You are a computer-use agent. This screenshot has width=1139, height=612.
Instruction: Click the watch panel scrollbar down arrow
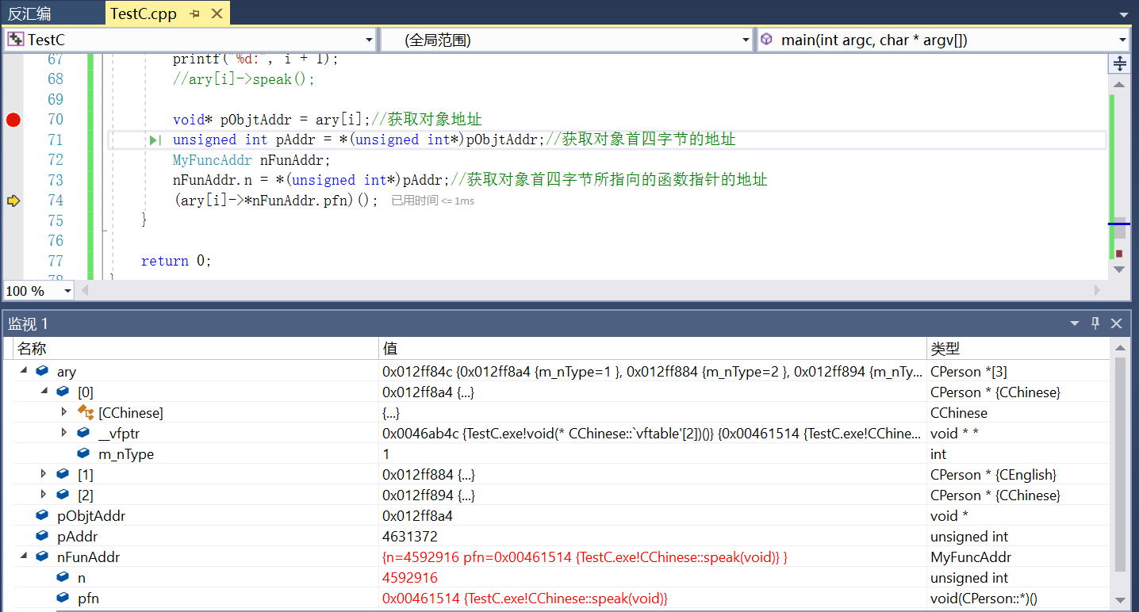1120,599
